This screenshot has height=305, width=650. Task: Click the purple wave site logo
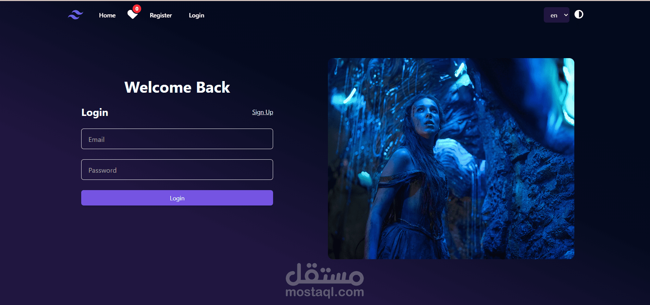click(75, 15)
